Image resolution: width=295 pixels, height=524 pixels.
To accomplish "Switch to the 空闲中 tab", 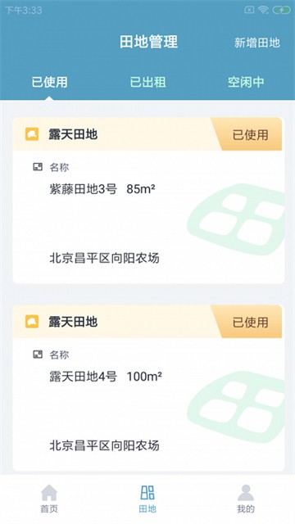I will click(246, 82).
